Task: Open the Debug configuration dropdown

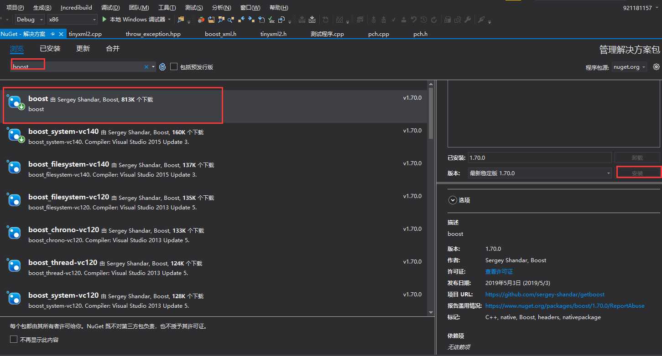Action: point(30,20)
